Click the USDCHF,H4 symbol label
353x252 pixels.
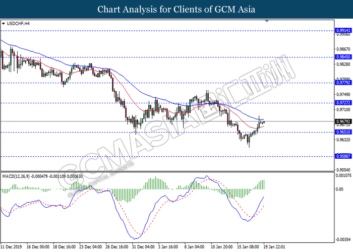[x=19, y=24]
